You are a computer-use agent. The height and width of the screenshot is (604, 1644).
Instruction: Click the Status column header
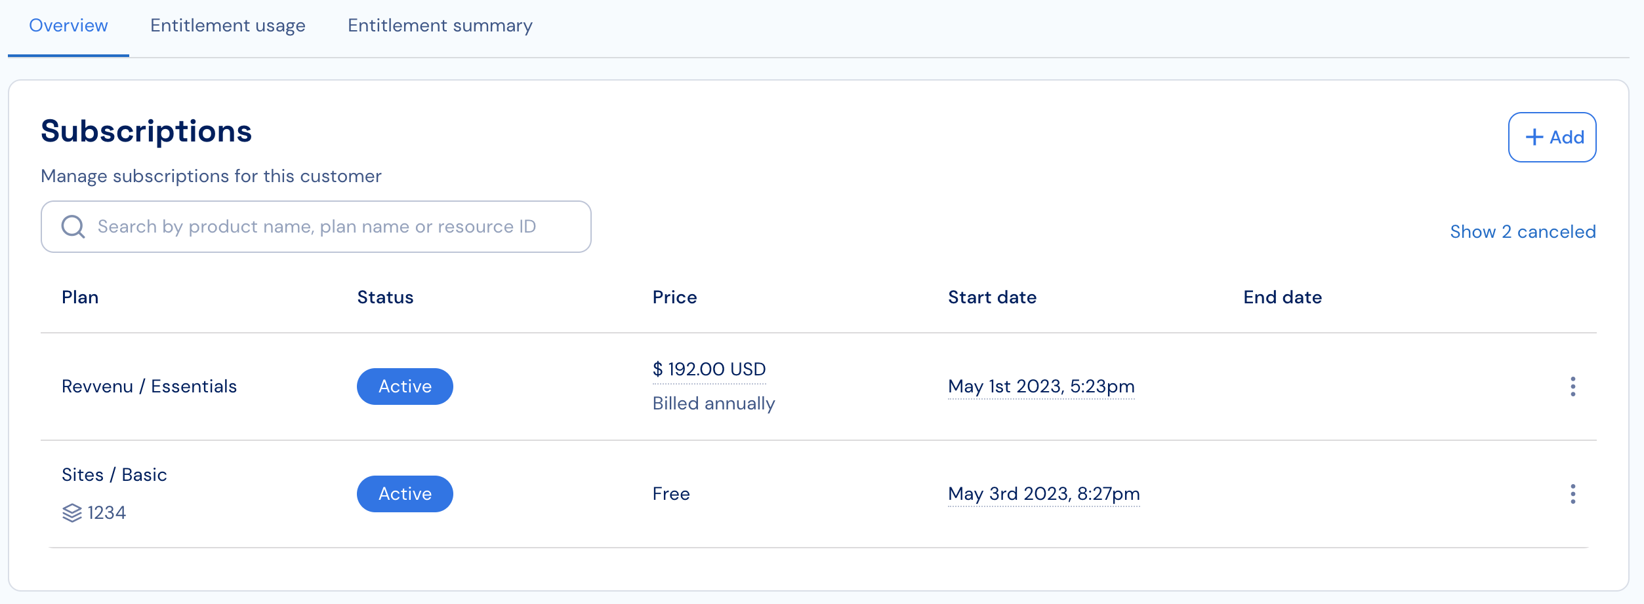click(x=385, y=297)
